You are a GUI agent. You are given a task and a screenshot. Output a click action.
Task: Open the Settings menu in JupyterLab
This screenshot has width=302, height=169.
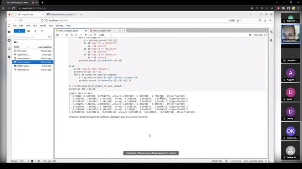59,26
